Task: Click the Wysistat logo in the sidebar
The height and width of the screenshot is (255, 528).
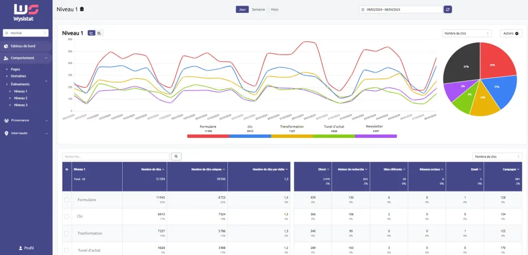Action: (26, 11)
